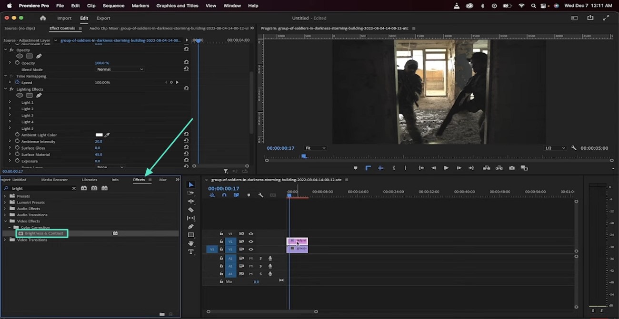Play the Program monitor video
Screen dimensions: 619x319
[446, 168]
